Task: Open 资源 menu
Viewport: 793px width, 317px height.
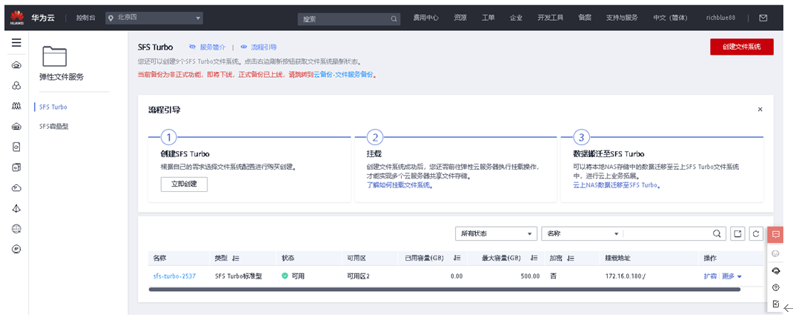Action: [x=460, y=18]
